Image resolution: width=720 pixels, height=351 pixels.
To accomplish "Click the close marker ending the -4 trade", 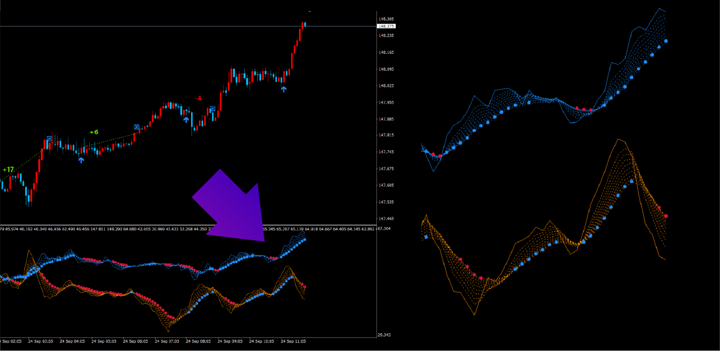I will point(213,109).
